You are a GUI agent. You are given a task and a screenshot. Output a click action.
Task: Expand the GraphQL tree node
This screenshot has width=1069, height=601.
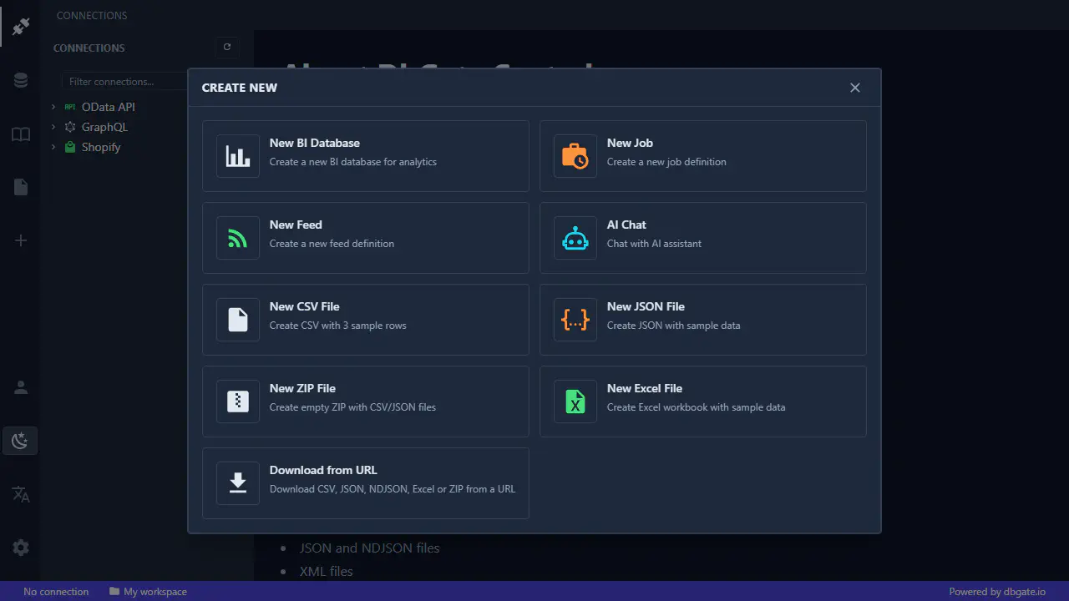(53, 127)
